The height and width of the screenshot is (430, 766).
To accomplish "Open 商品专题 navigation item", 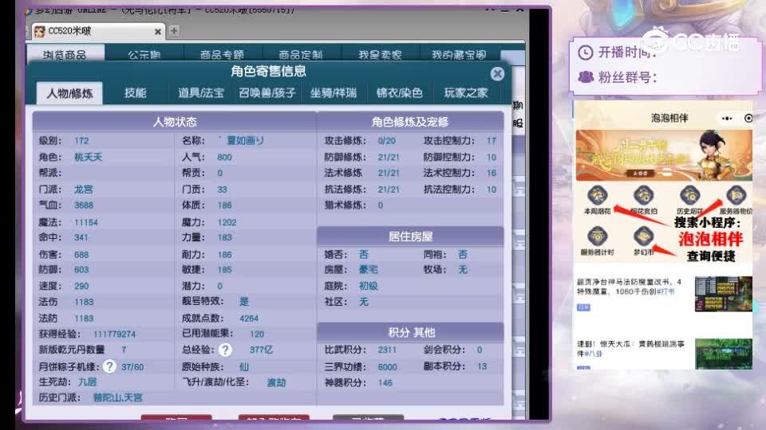I will 223,54.
